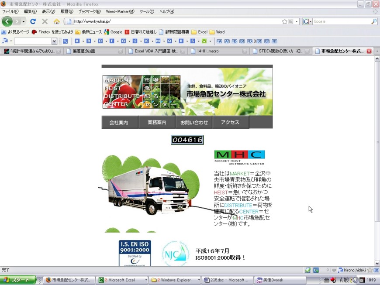Click the blue magnifier search toolbar icon
The image size is (380, 285).
pyautogui.click(x=65, y=41)
